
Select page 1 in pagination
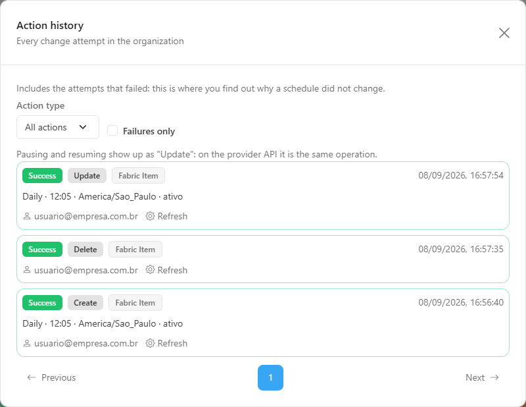[x=270, y=378]
